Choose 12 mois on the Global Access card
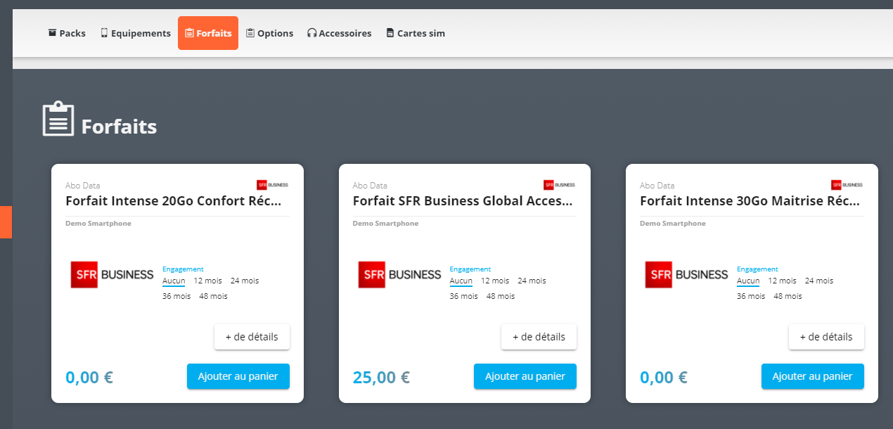This screenshot has width=893, height=429. click(x=495, y=281)
